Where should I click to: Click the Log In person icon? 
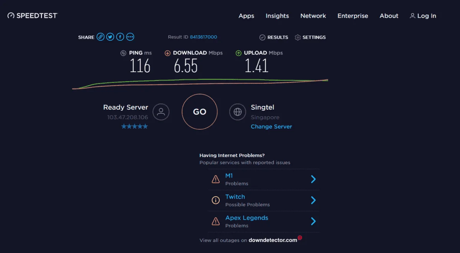(412, 16)
